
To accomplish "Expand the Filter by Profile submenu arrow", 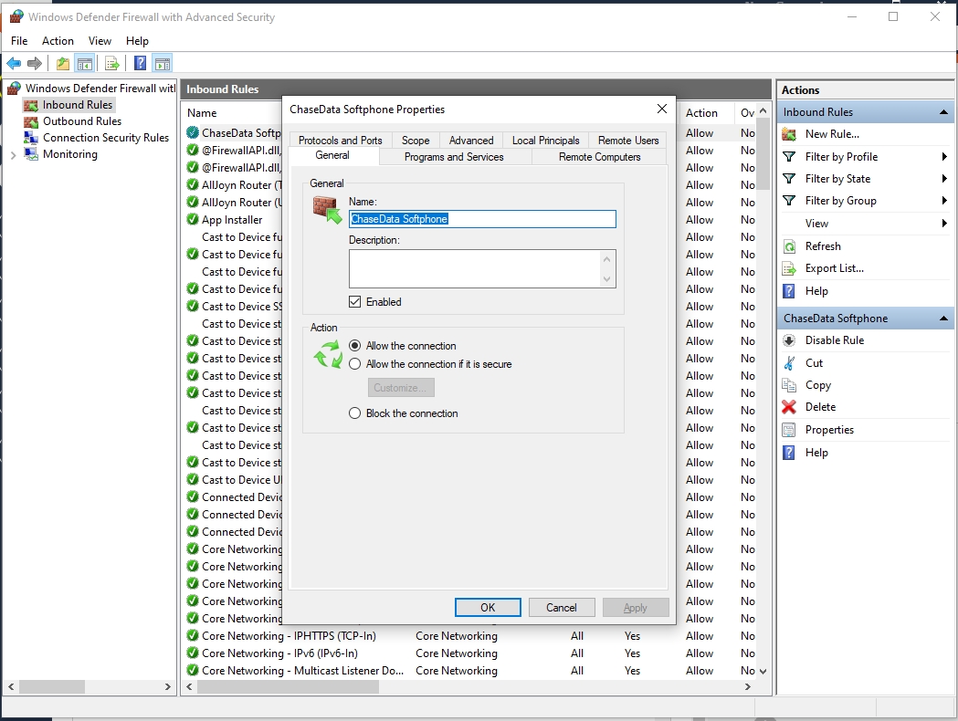I will click(x=944, y=157).
